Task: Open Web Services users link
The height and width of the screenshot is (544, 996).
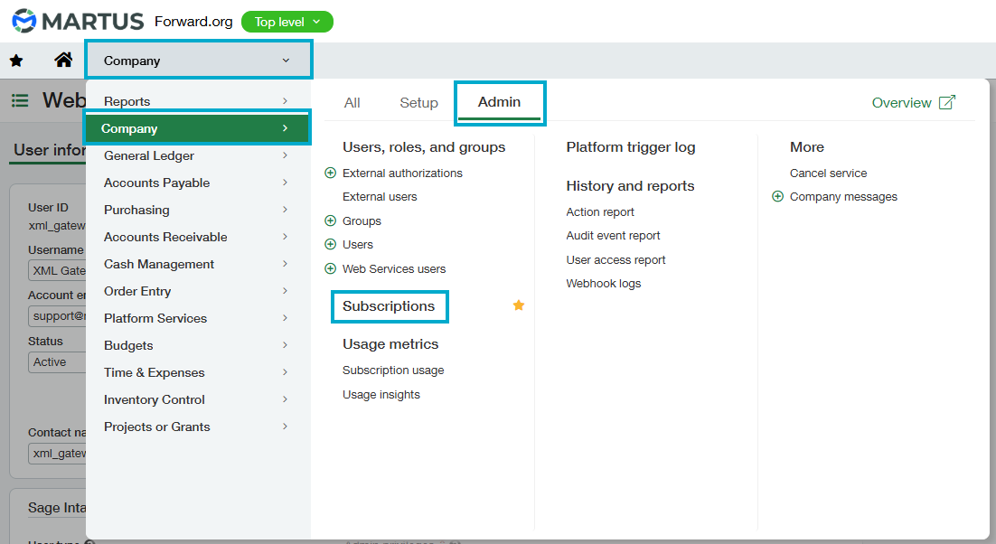Action: (x=394, y=268)
